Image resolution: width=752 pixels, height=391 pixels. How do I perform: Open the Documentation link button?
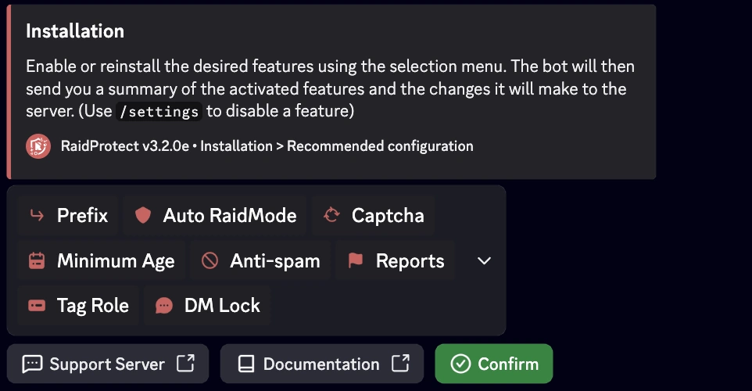pyautogui.click(x=321, y=364)
